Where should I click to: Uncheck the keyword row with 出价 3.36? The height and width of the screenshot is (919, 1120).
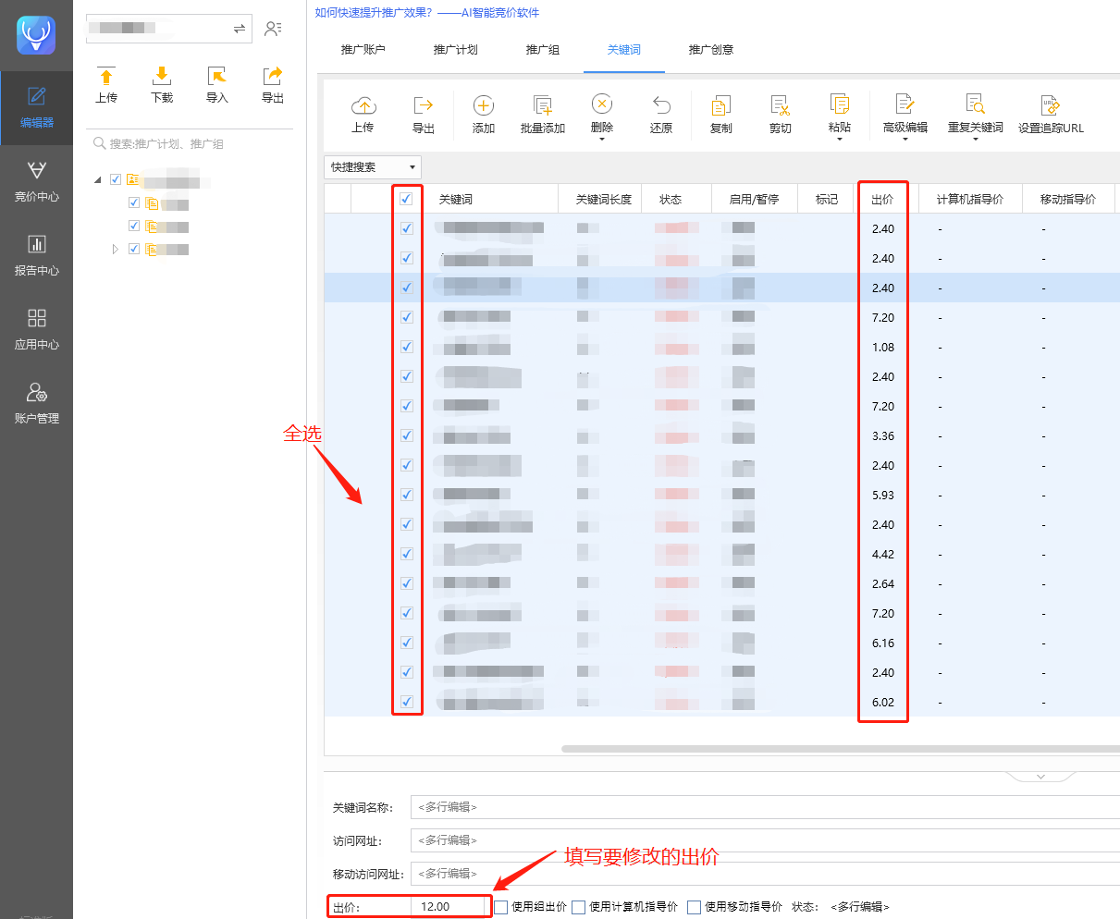[406, 435]
